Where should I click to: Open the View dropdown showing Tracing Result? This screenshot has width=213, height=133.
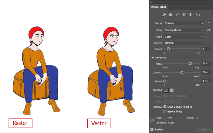[x=184, y=30]
